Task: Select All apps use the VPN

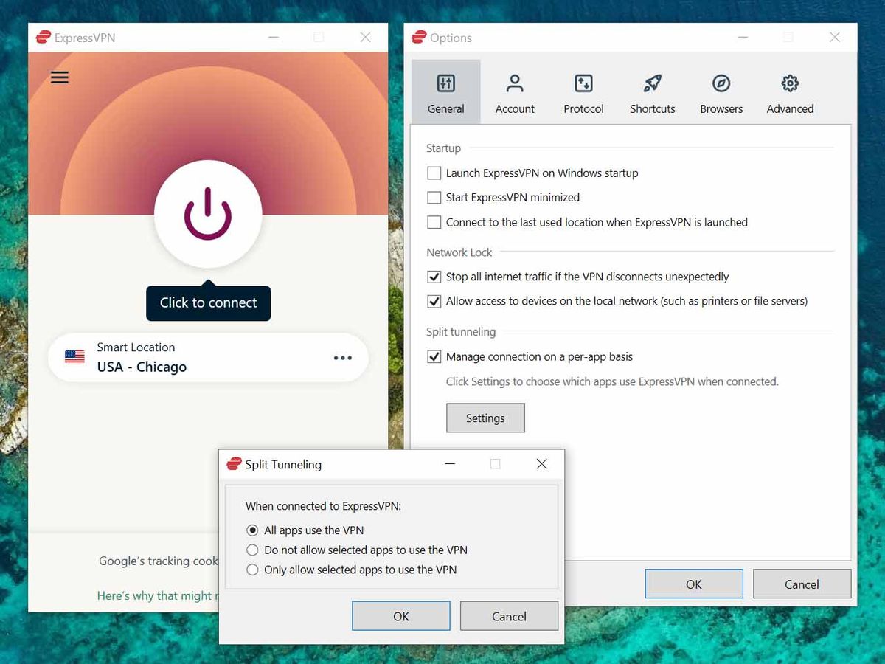Action: pos(252,530)
